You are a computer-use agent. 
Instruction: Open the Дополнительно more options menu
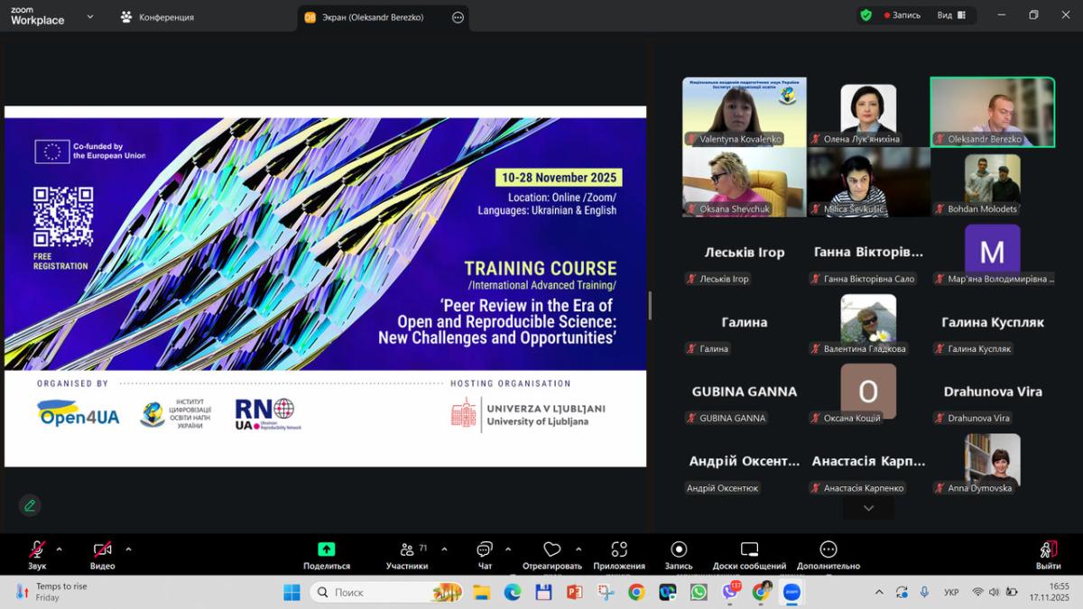pos(828,550)
